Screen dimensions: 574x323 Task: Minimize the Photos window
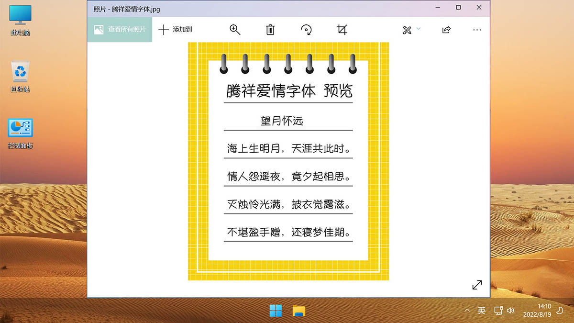tap(437, 8)
